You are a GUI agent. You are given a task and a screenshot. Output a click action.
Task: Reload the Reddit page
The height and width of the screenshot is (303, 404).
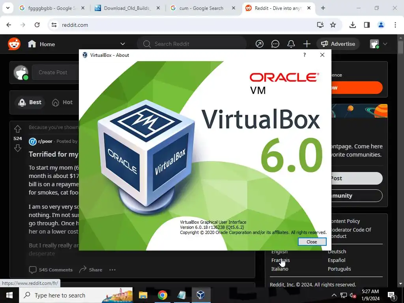coord(37,25)
